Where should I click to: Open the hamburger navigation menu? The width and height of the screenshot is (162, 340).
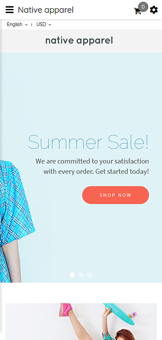pyautogui.click(x=9, y=10)
